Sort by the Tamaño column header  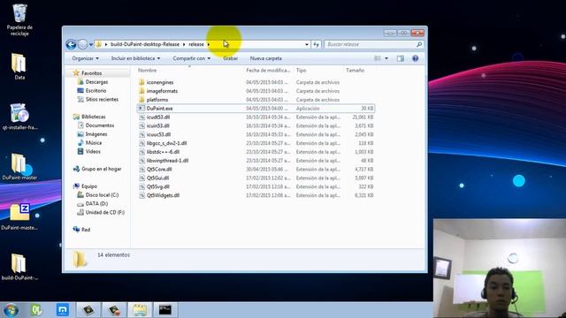tap(355, 71)
